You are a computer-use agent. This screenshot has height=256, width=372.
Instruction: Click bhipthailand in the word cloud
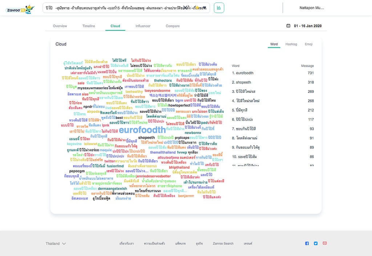coord(179,167)
